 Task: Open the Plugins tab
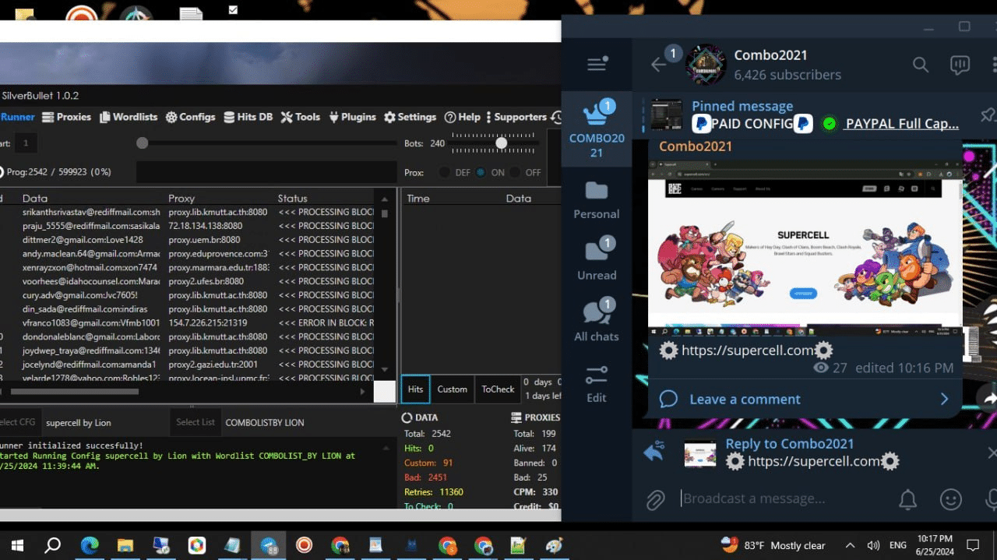point(352,117)
